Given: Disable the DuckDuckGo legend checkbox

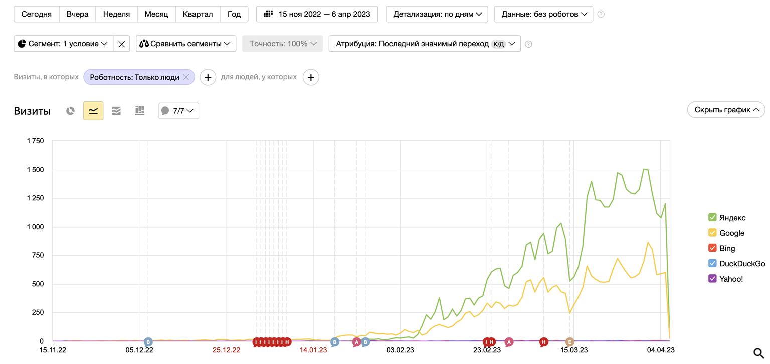Looking at the screenshot, I should click(x=712, y=263).
